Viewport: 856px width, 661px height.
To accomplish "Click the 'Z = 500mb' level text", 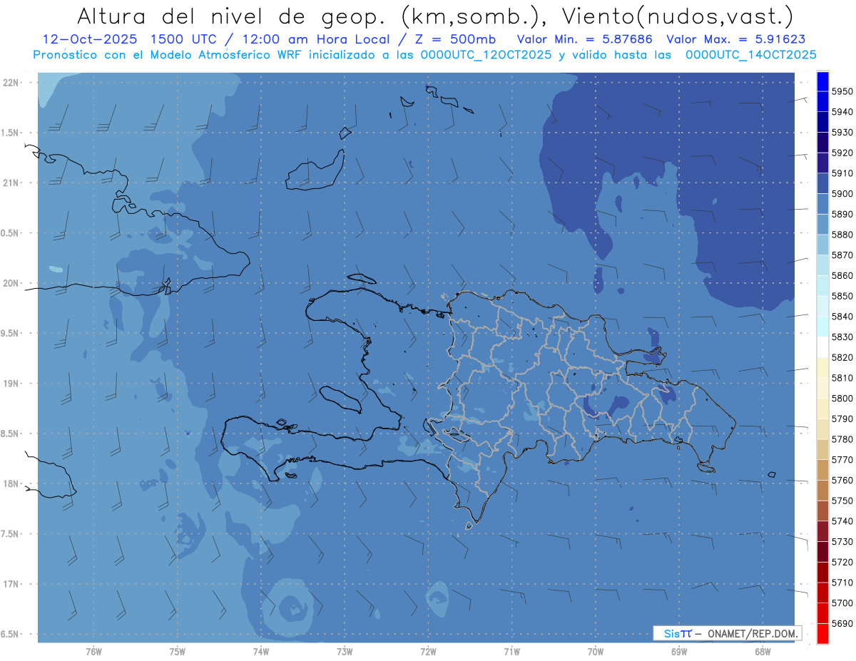I will click(461, 39).
